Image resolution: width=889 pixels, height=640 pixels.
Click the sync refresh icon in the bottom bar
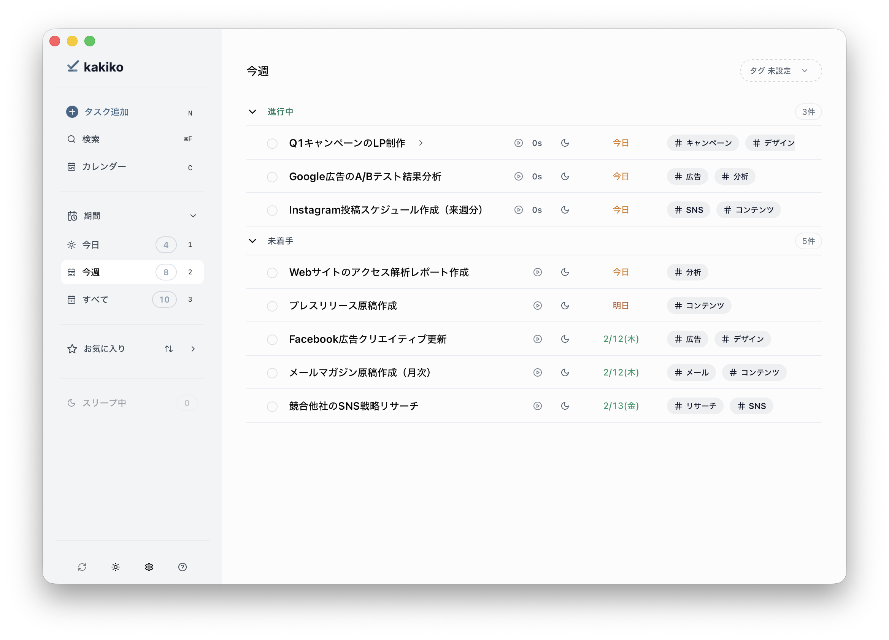82,567
